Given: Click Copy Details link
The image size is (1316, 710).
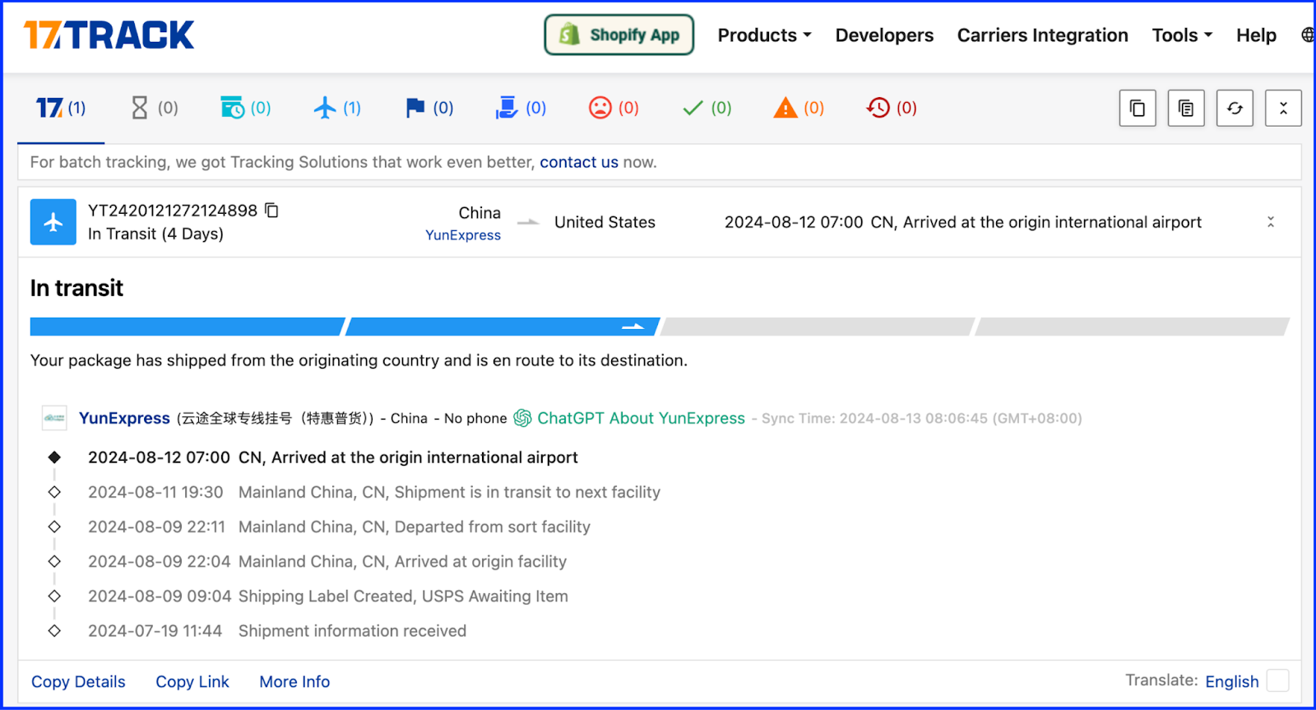Looking at the screenshot, I should pos(78,682).
